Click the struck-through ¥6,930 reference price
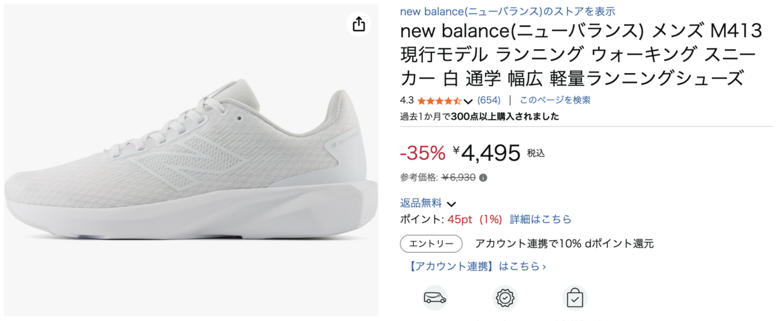The height and width of the screenshot is (321, 776). (x=458, y=177)
